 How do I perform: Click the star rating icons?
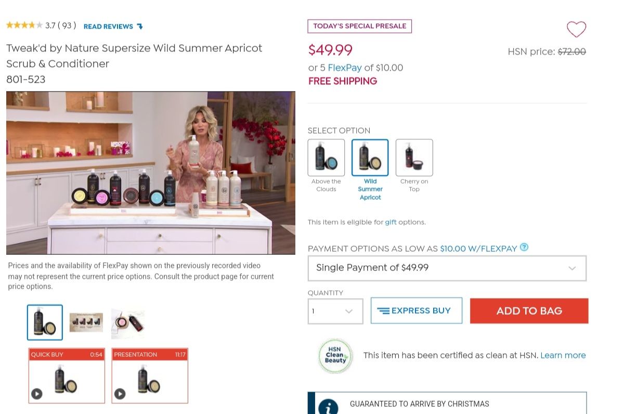24,25
